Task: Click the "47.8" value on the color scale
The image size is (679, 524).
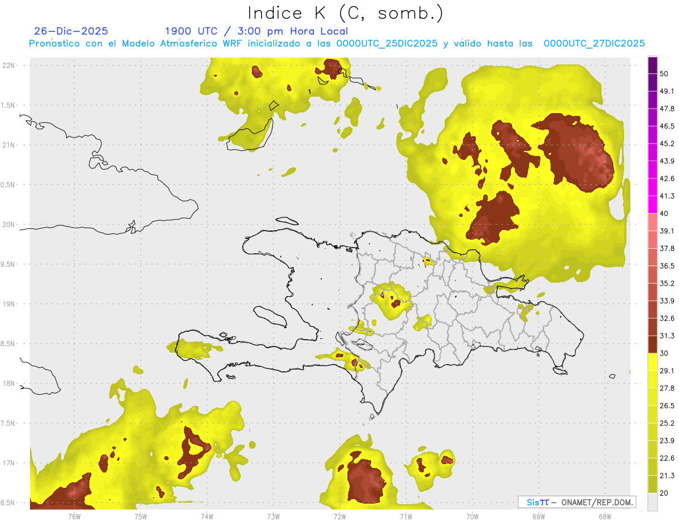Action: [x=668, y=109]
